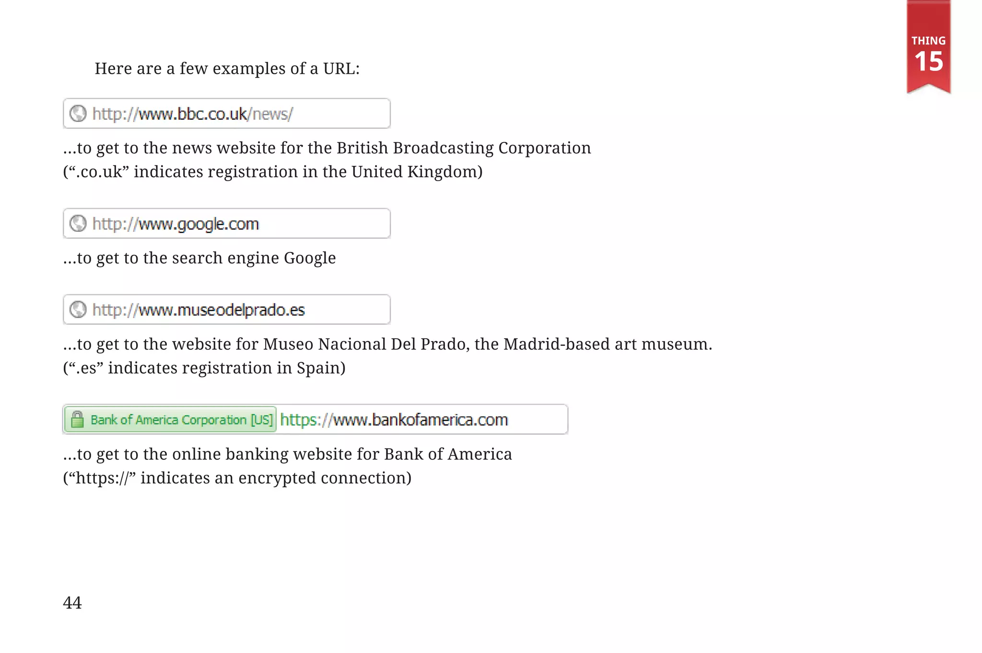Click the globe icon beside the google.com URL
The image size is (982, 653).
coord(78,223)
